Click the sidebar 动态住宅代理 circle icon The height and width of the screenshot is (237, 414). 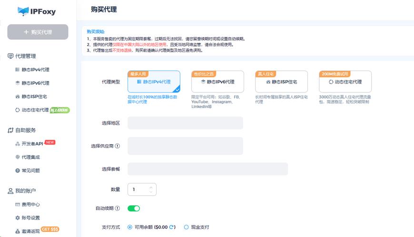(x=18, y=110)
